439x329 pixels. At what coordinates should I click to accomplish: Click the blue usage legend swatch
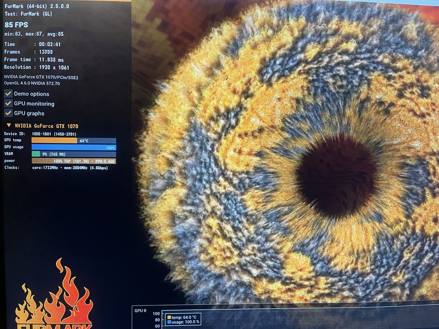169,322
